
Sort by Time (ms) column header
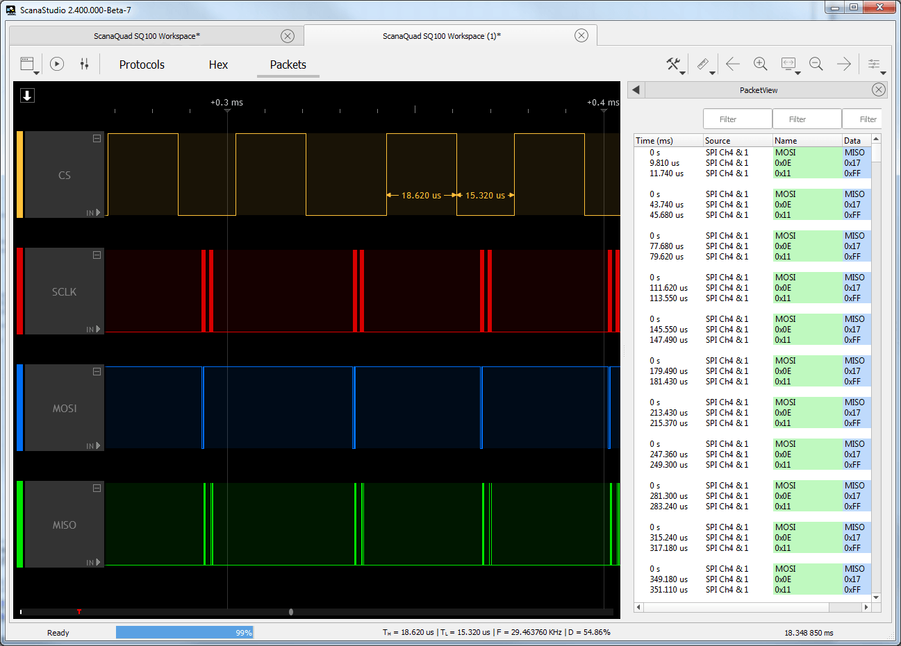(x=668, y=140)
